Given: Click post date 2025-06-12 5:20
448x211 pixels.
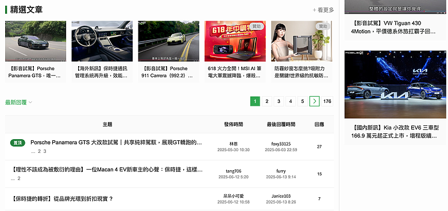Looking at the screenshot, I should tap(233, 177).
